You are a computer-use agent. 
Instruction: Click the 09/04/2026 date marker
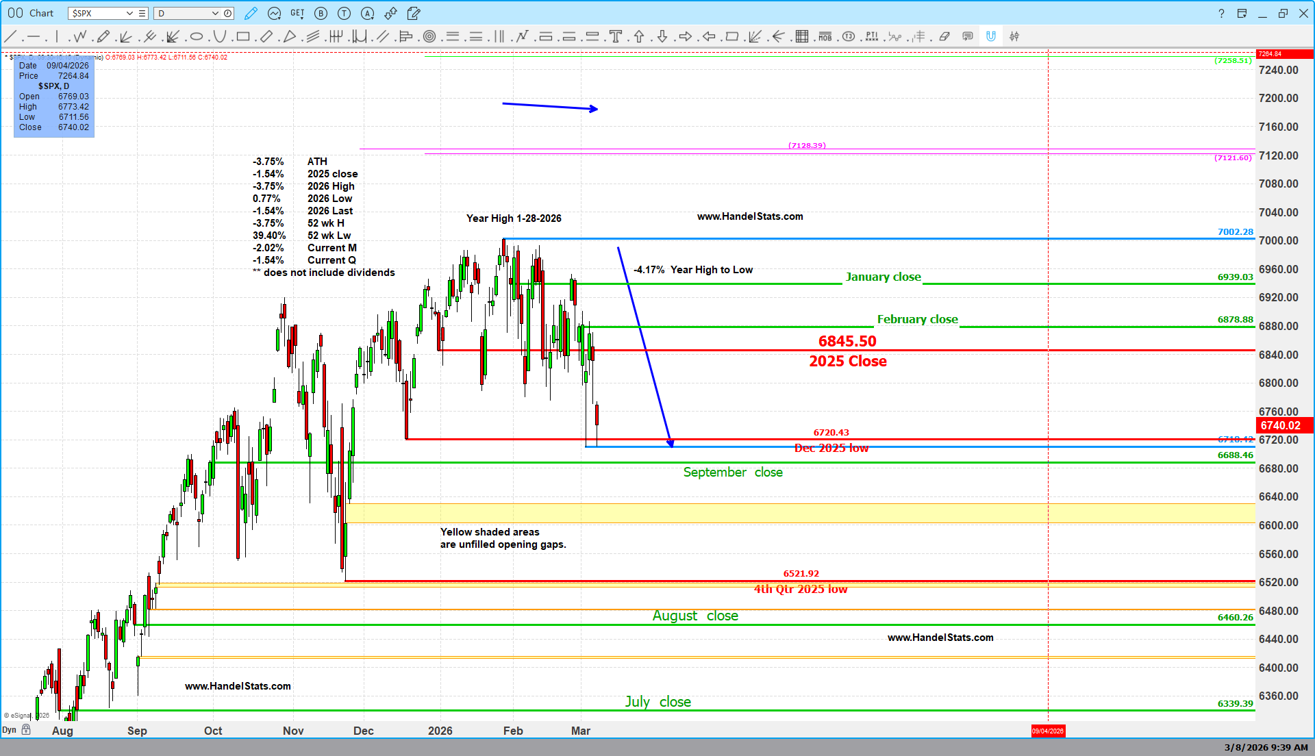(x=1048, y=731)
